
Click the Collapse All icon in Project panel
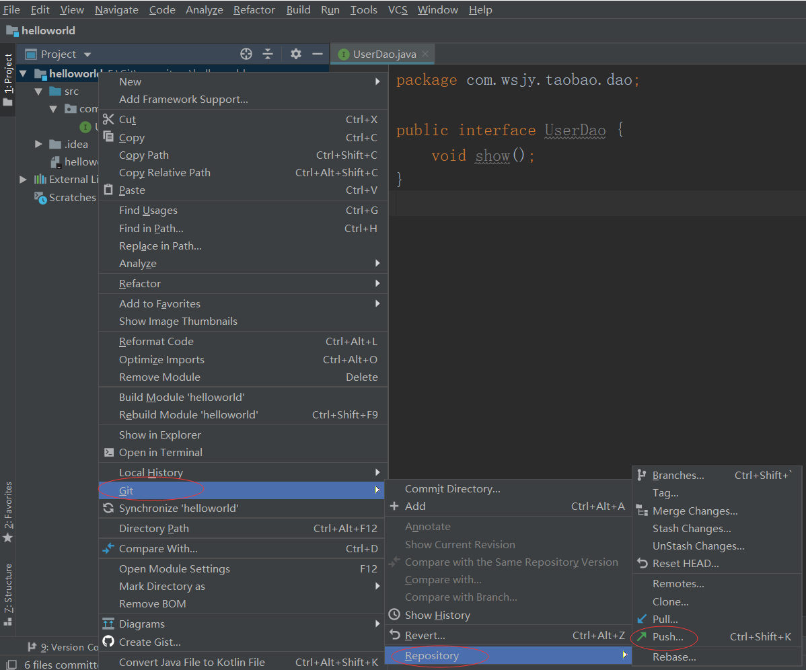click(x=268, y=54)
